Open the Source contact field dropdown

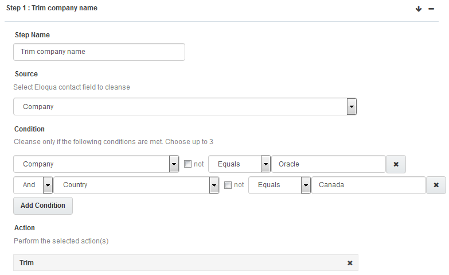coord(352,107)
